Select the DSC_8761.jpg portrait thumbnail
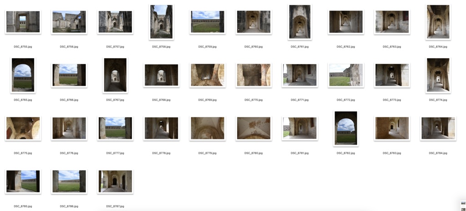The image size is (466, 211). click(299, 22)
